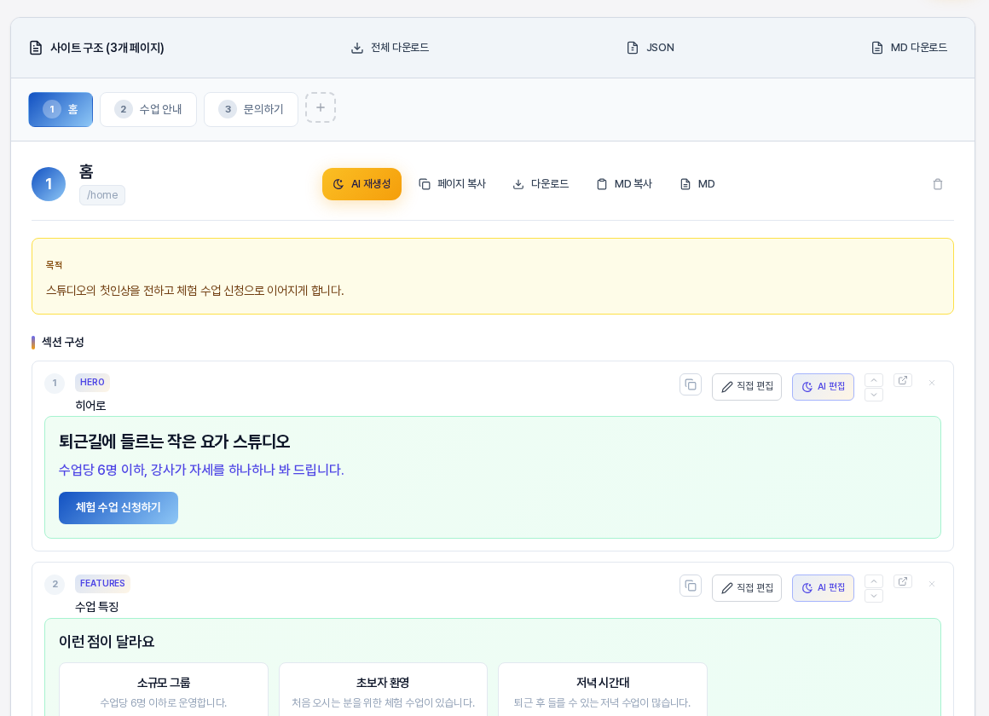The width and height of the screenshot is (989, 716).
Task: Open HERO section in external view icon
Action: pos(903,380)
